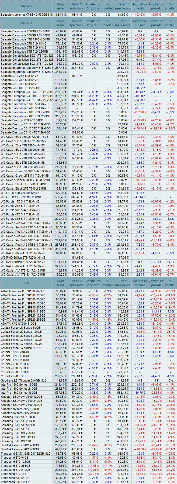Select Seagate NAS 2TB 5,9k 64MB name
The image size is (177, 484).
(20, 76)
